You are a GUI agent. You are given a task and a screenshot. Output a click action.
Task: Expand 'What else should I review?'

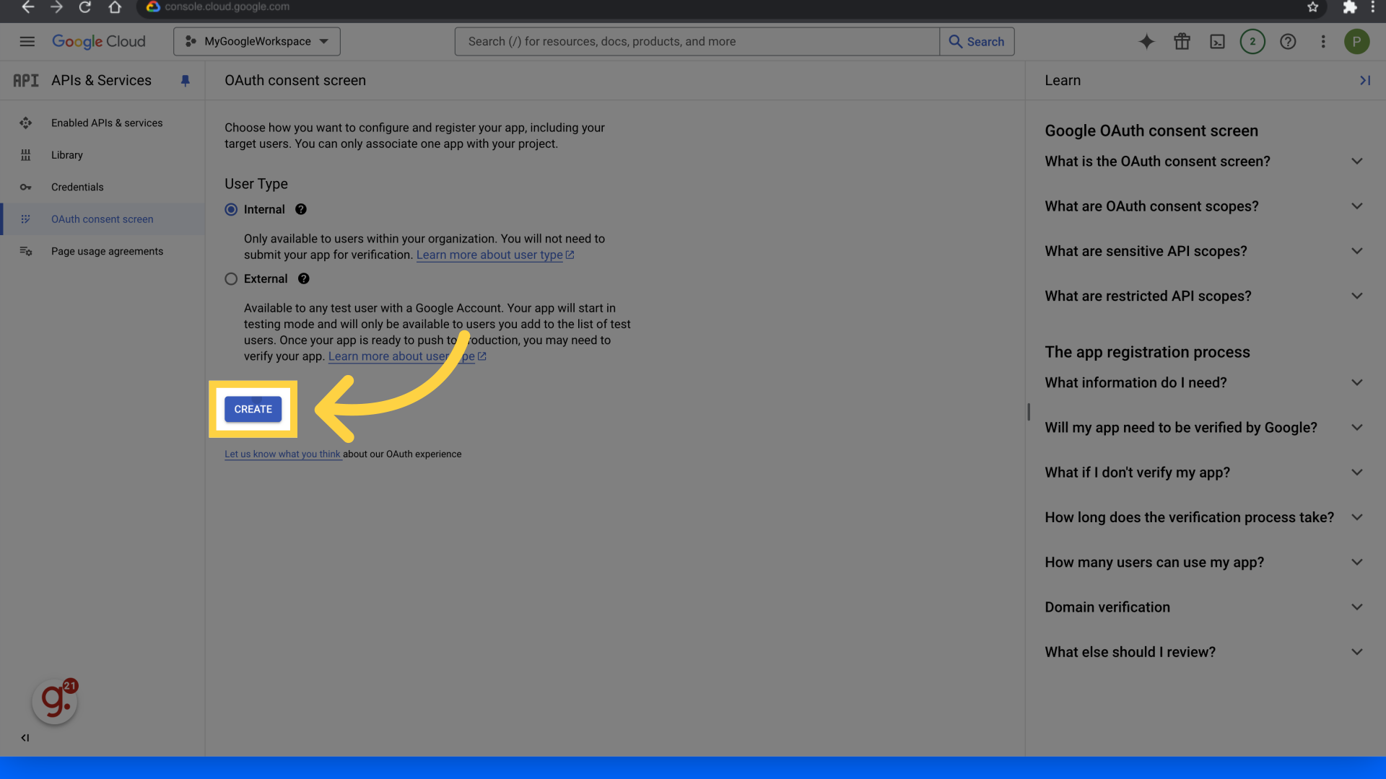[x=1204, y=653]
